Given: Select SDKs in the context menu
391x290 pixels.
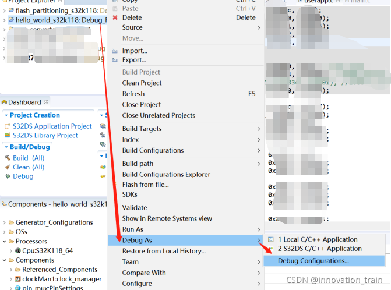Looking at the screenshot, I should pos(186,194).
